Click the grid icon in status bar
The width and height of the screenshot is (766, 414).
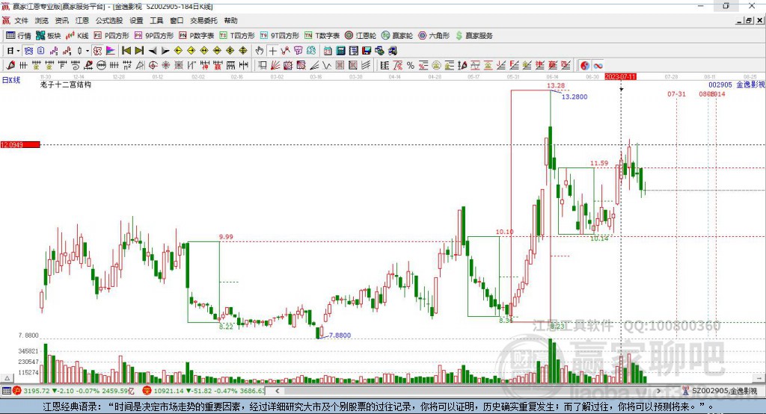6,391
